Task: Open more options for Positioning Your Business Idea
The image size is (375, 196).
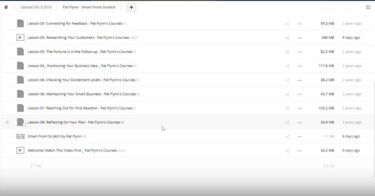Action: point(299,66)
